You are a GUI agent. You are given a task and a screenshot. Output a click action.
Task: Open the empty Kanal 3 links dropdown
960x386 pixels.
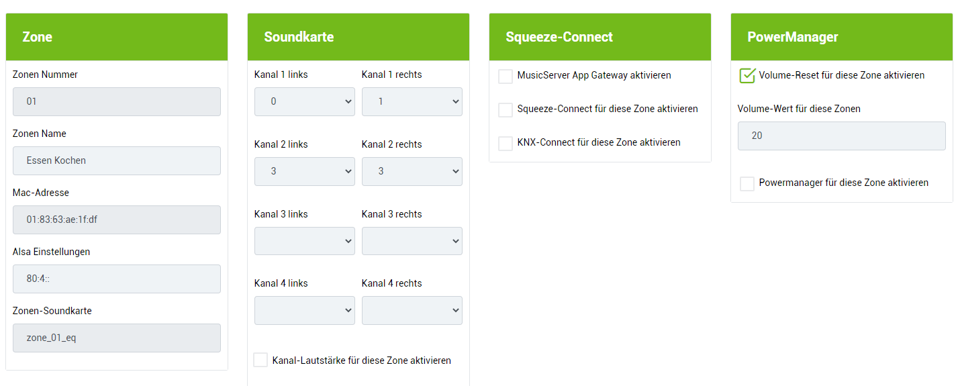(x=304, y=241)
